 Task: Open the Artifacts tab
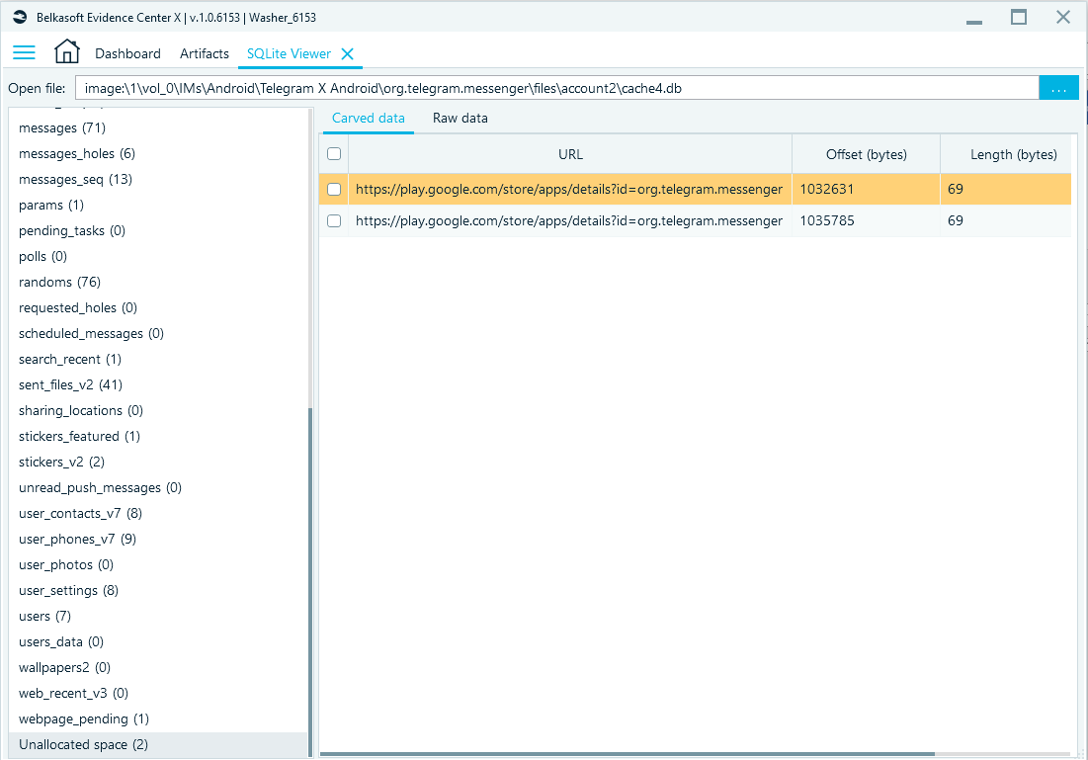pyautogui.click(x=204, y=53)
